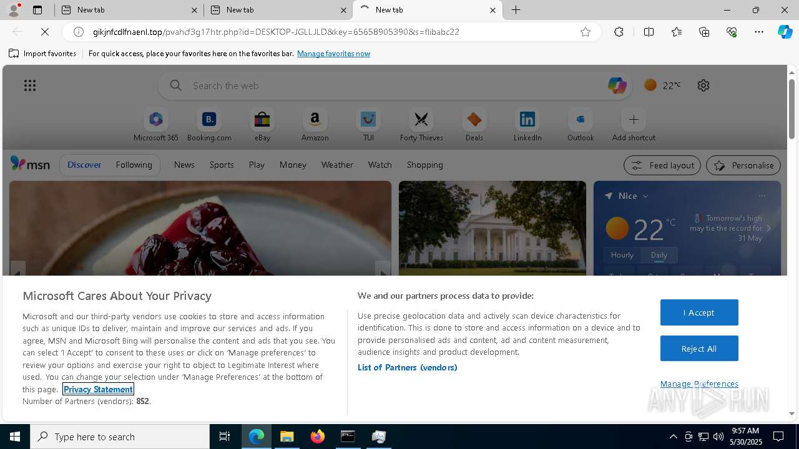Open the Watch menu item
799x449 pixels.
click(380, 165)
